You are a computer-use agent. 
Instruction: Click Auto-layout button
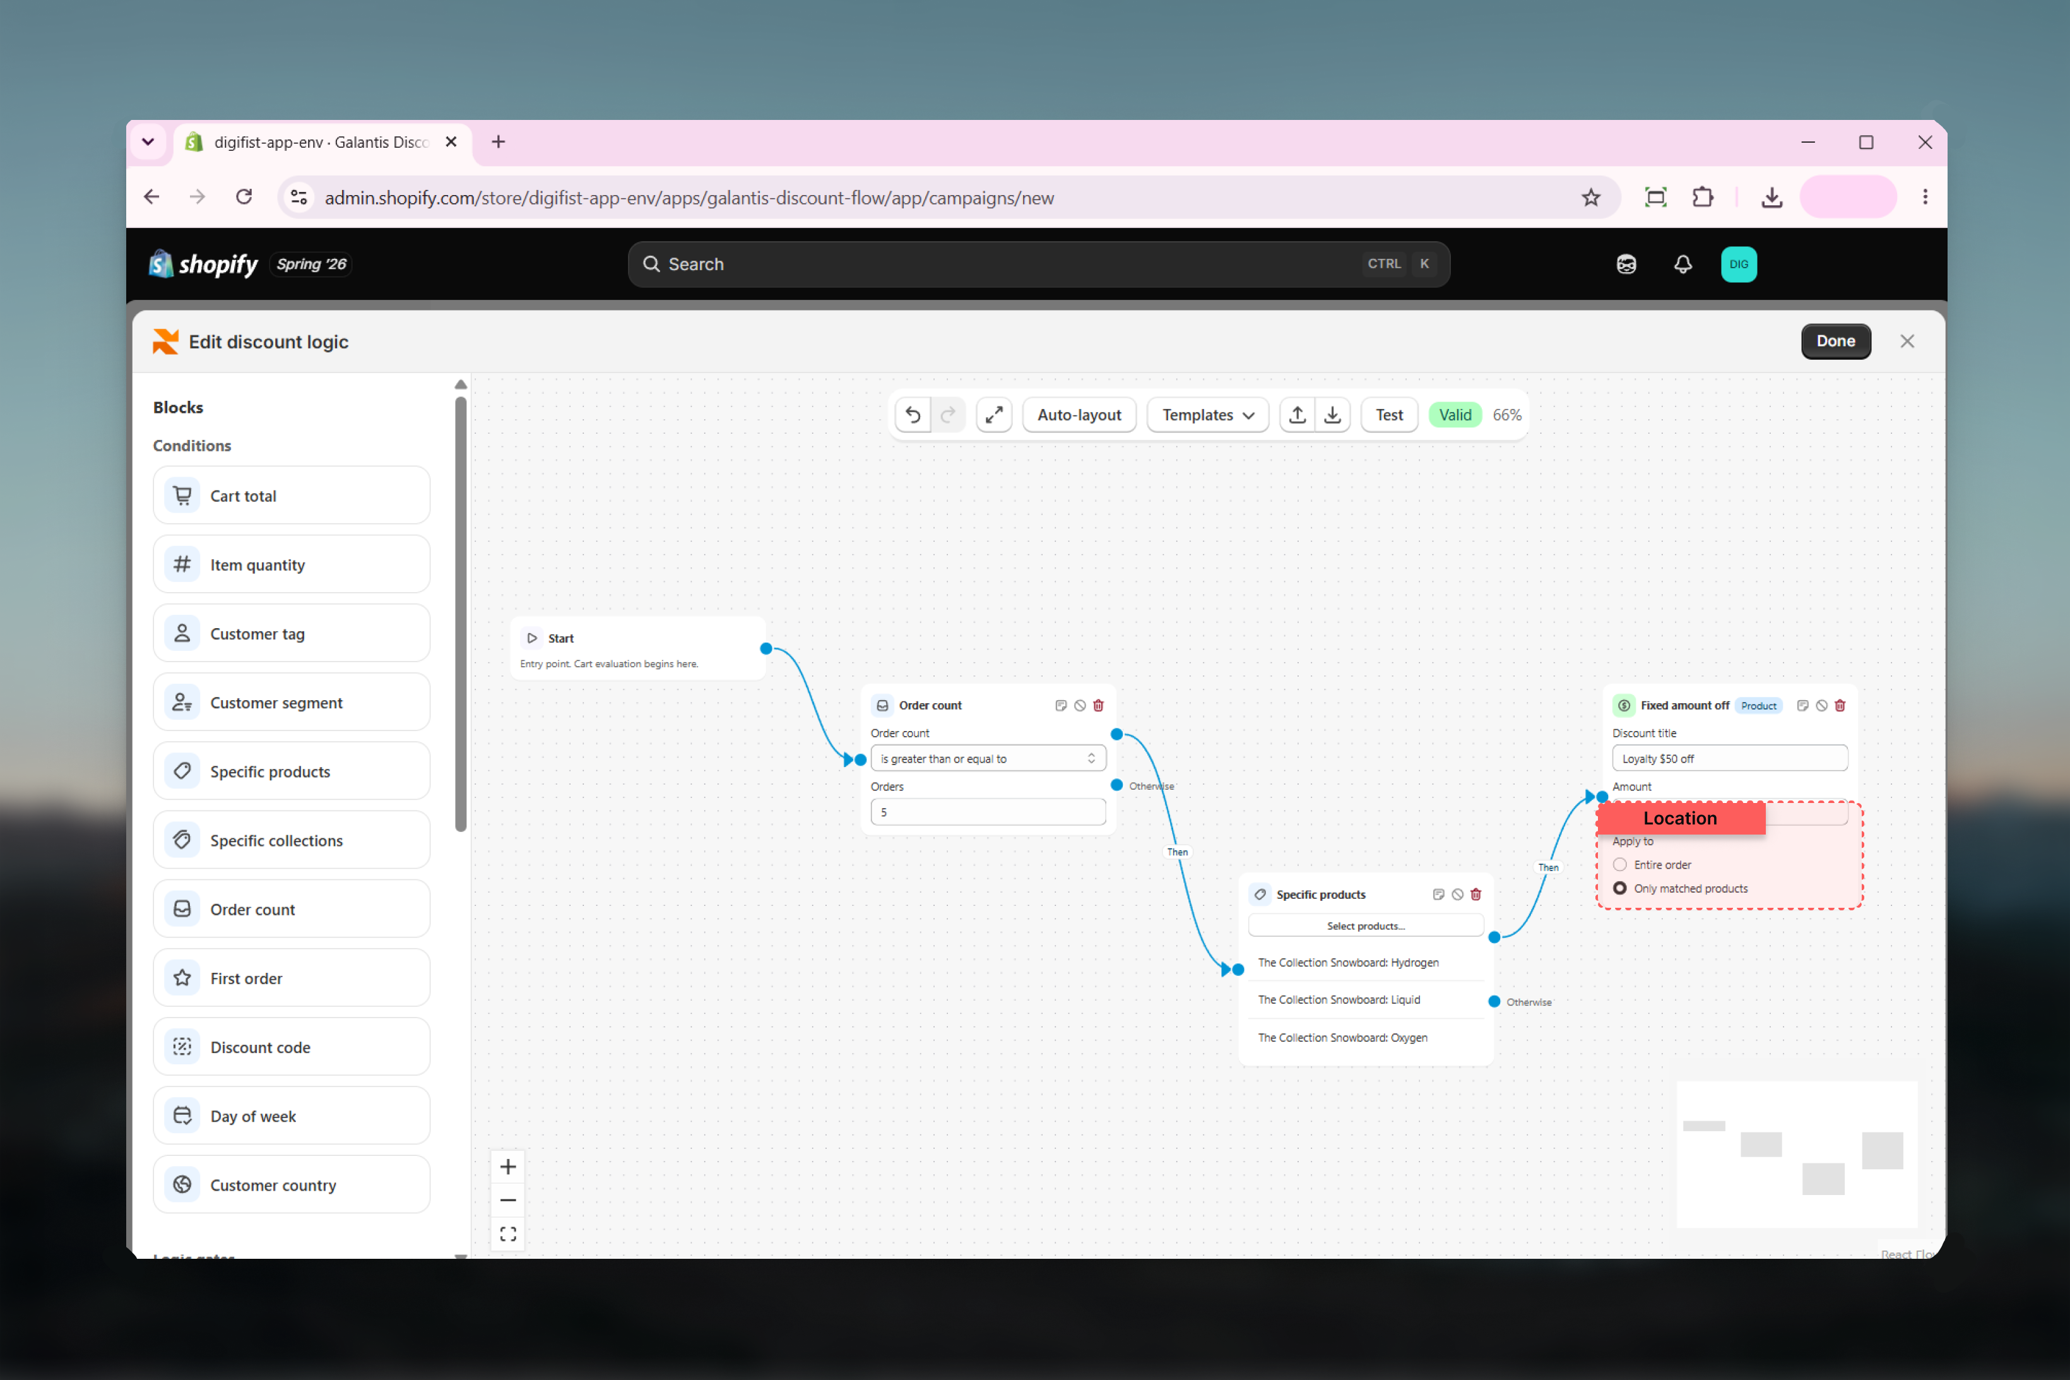coord(1079,415)
